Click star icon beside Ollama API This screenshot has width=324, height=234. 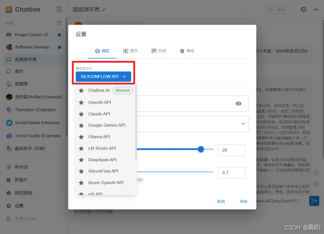(x=81, y=137)
